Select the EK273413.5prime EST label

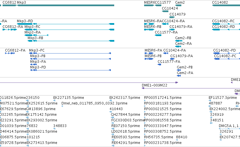42,143
